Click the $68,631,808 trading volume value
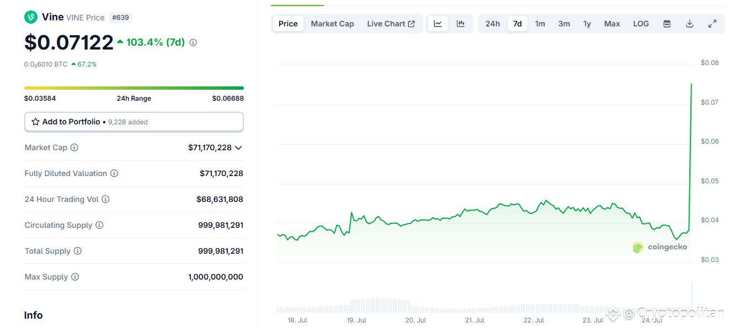Image resolution: width=729 pixels, height=328 pixels. [x=220, y=199]
